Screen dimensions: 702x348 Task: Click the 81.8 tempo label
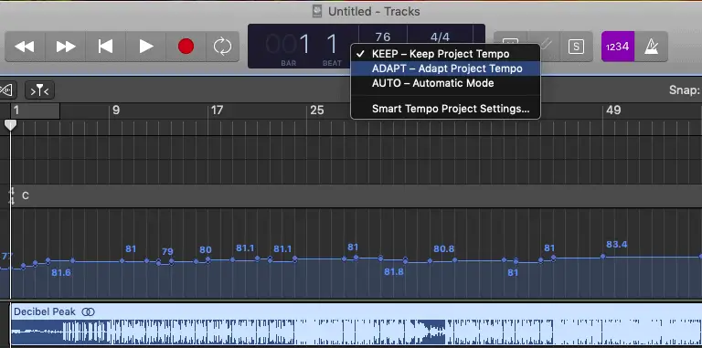point(394,271)
